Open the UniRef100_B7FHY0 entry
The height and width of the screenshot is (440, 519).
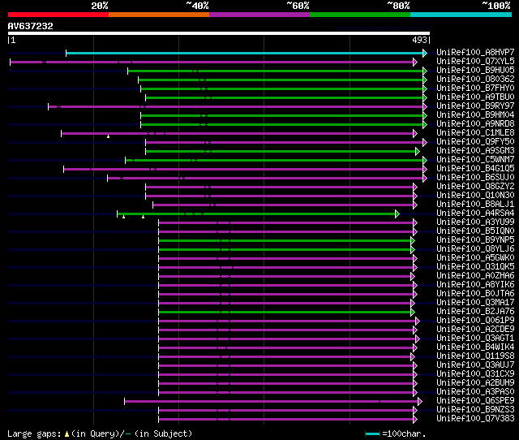[x=475, y=88]
